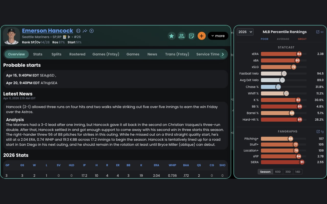Click the baseball icon beside Emerson Hancock's name
This screenshot has height=204, width=327.
coord(78,31)
